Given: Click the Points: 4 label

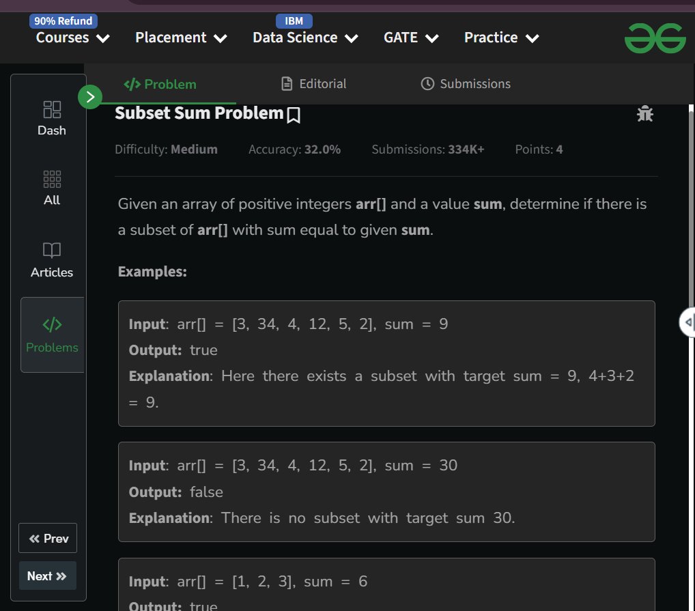Looking at the screenshot, I should point(539,150).
